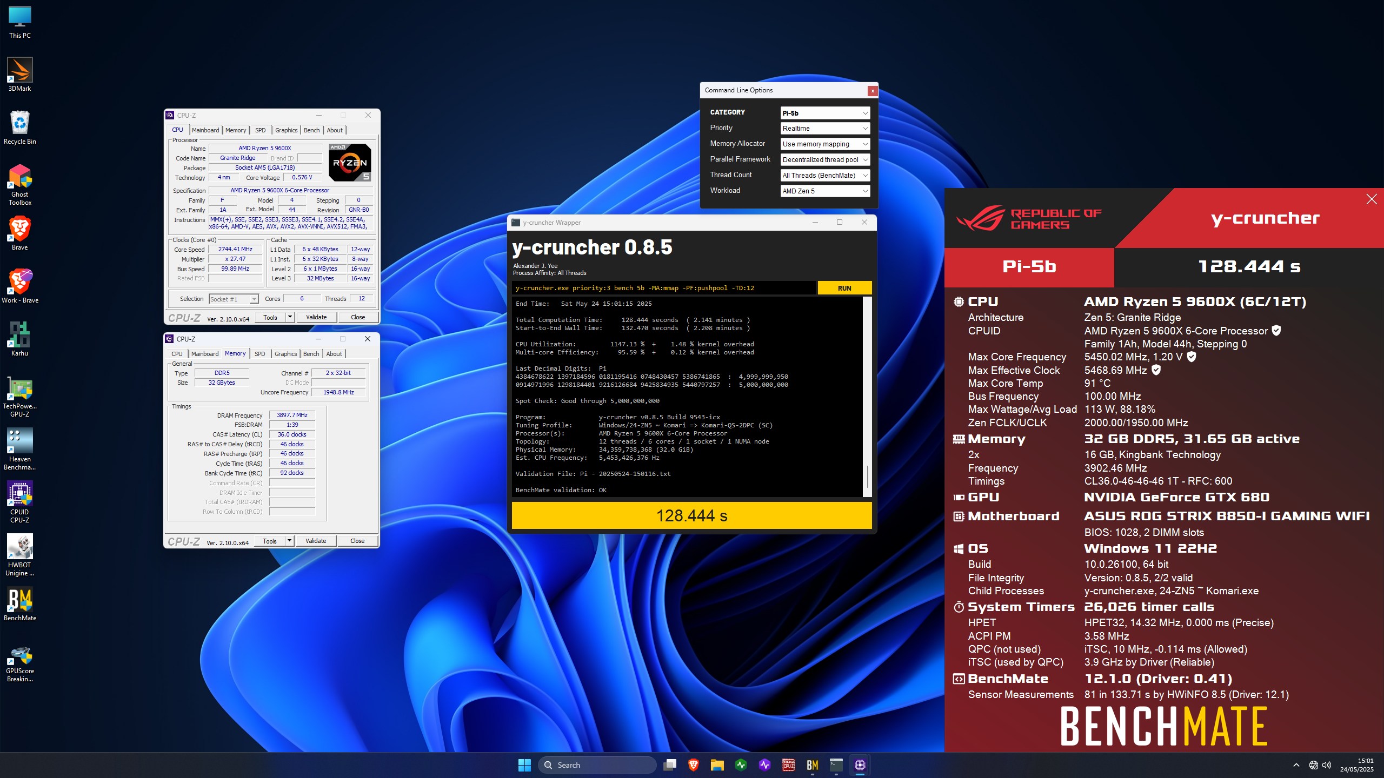Image resolution: width=1384 pixels, height=778 pixels.
Task: Open the This PC desktop icon
Action: click(20, 22)
